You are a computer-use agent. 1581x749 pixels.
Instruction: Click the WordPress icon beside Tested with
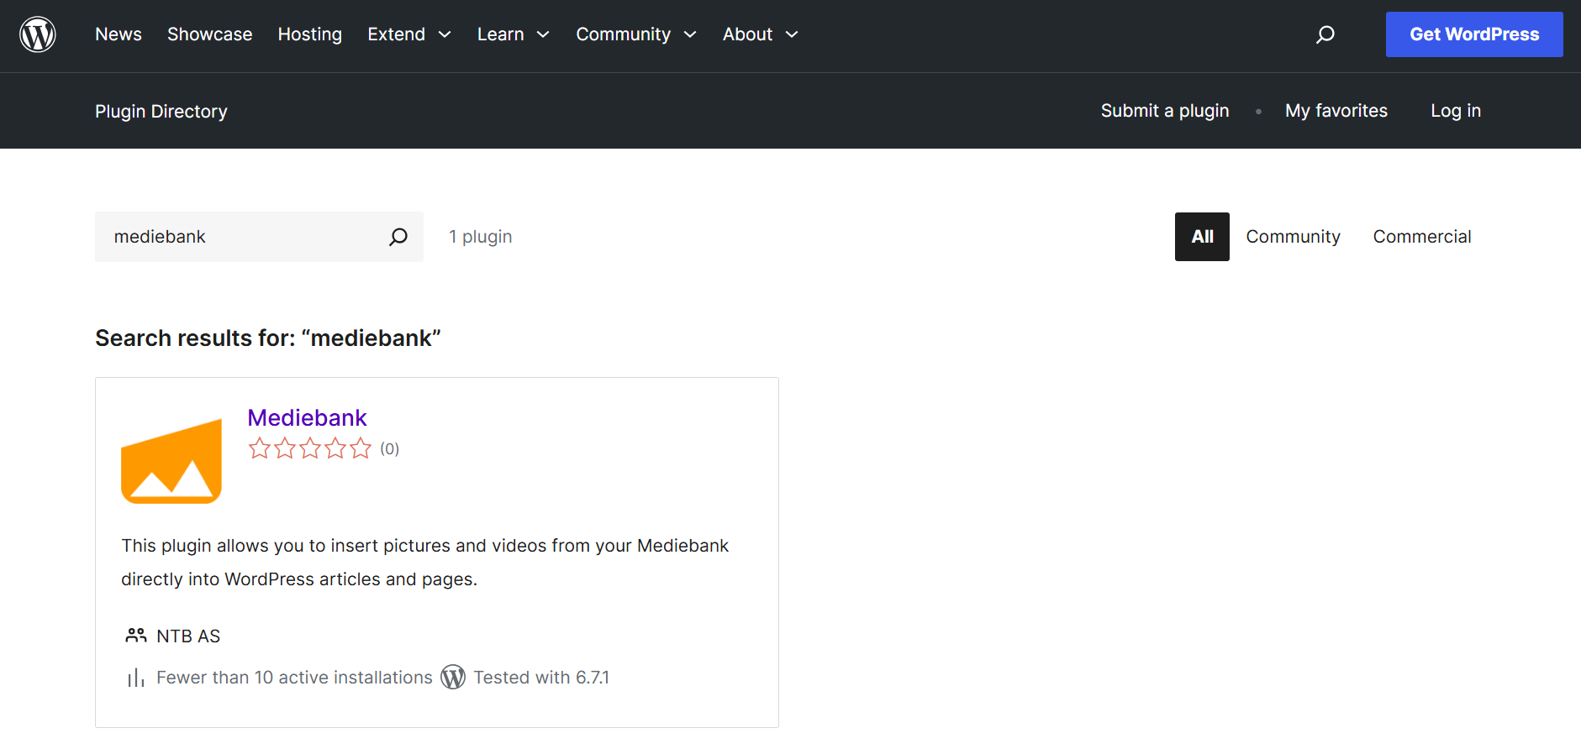tap(453, 677)
